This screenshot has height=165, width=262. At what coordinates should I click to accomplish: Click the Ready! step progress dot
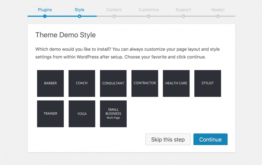point(218,16)
